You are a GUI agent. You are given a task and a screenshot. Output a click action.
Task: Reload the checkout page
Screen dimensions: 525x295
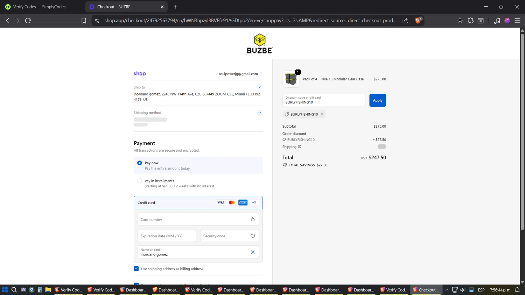pyautogui.click(x=28, y=21)
